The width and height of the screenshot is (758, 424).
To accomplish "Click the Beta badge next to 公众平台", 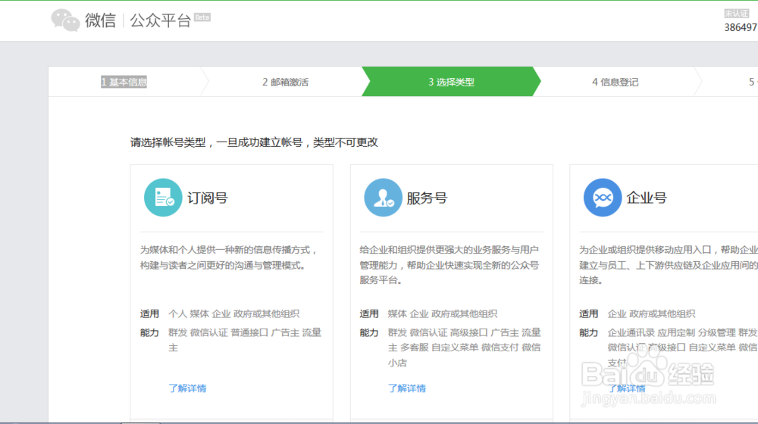I will tap(202, 17).
